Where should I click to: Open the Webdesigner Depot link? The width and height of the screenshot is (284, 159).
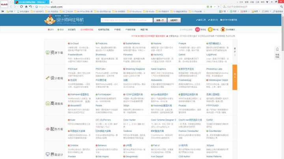tap(218, 80)
